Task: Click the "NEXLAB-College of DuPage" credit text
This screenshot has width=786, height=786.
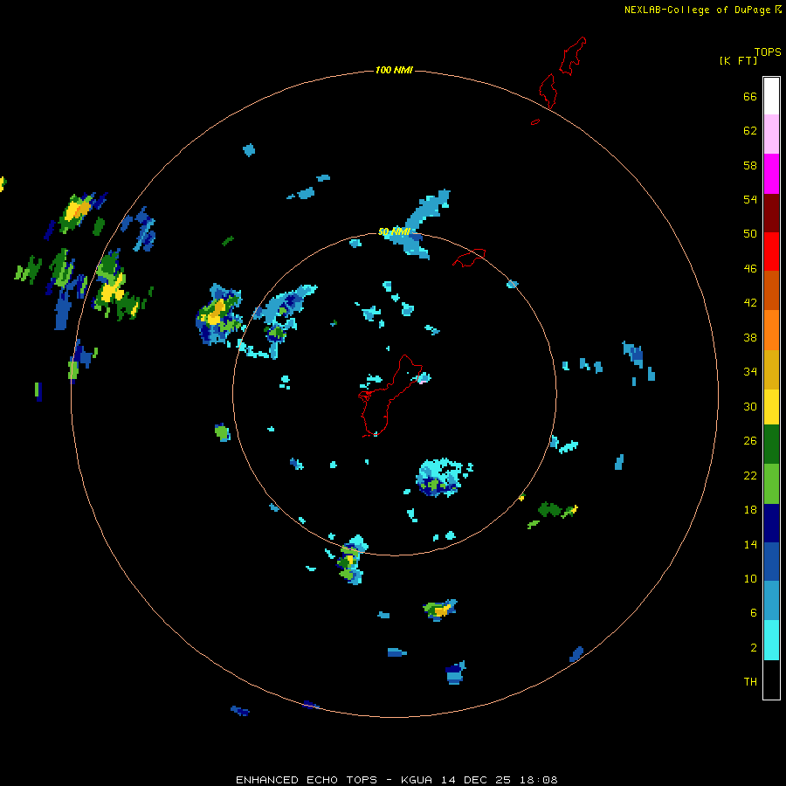Action: (697, 10)
